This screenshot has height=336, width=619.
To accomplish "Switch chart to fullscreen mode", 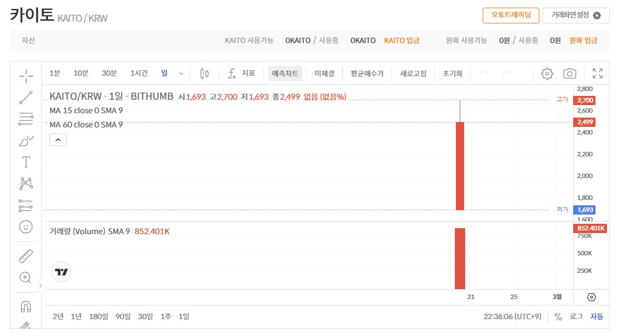I will pos(597,74).
